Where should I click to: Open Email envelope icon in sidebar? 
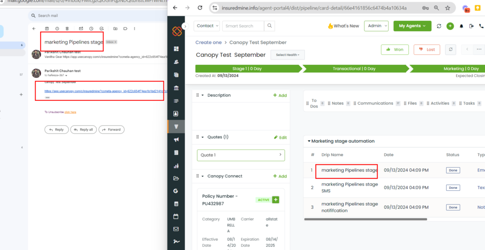click(x=176, y=229)
